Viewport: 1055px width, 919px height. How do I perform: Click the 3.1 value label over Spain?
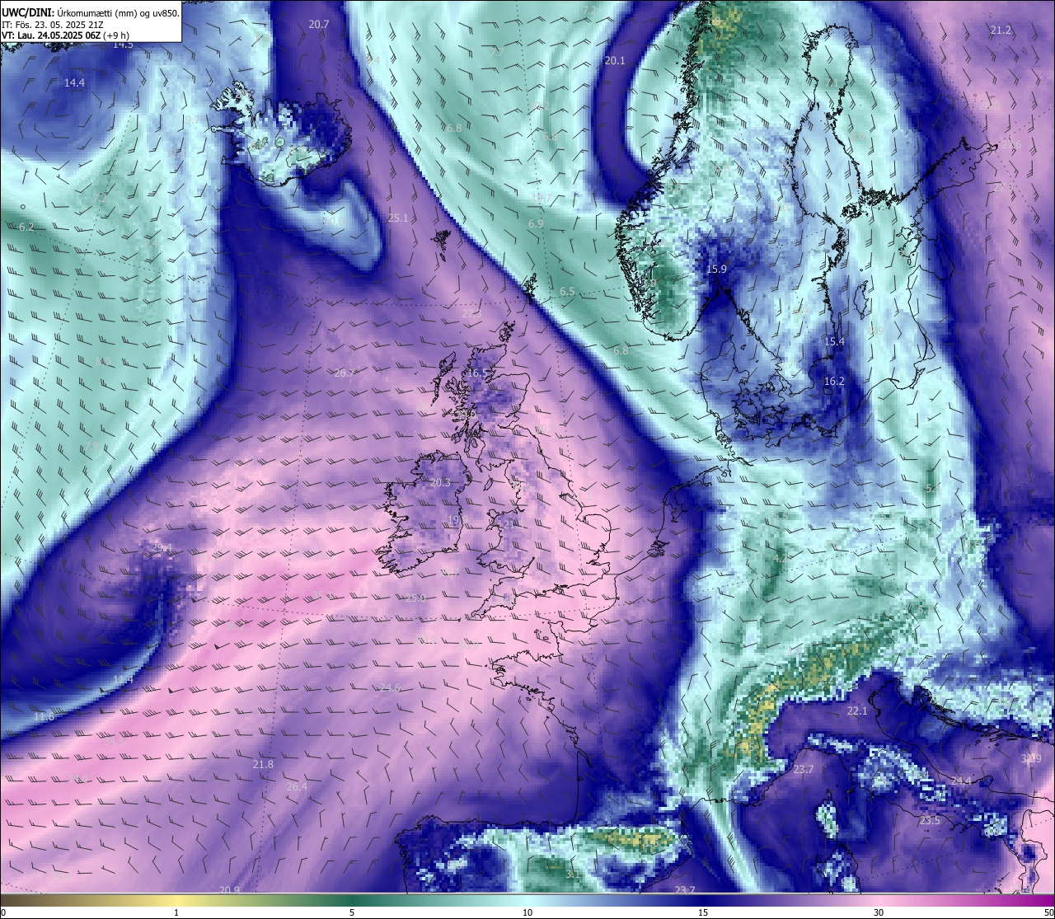click(x=572, y=874)
